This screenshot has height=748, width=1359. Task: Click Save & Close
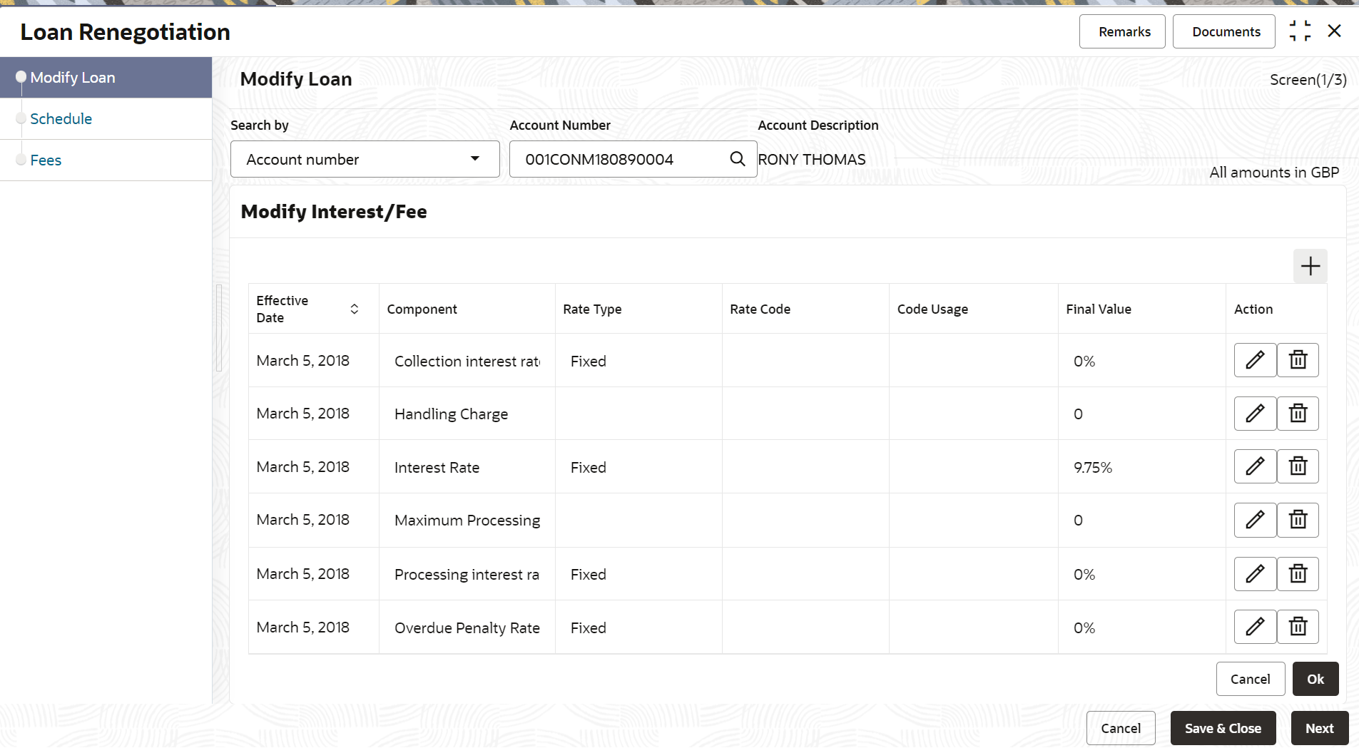pyautogui.click(x=1223, y=728)
